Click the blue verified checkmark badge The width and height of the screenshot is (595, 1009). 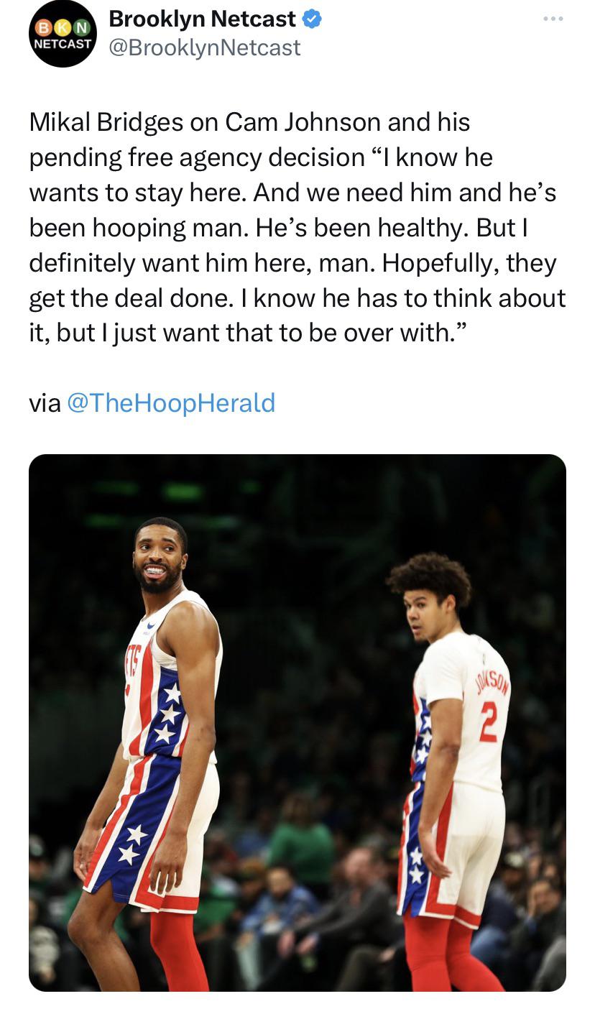(x=312, y=19)
